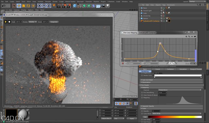Image resolution: width=209 pixels, height=123 pixels.
Task: Click the Object Manager home icon
Action: coord(200,5)
